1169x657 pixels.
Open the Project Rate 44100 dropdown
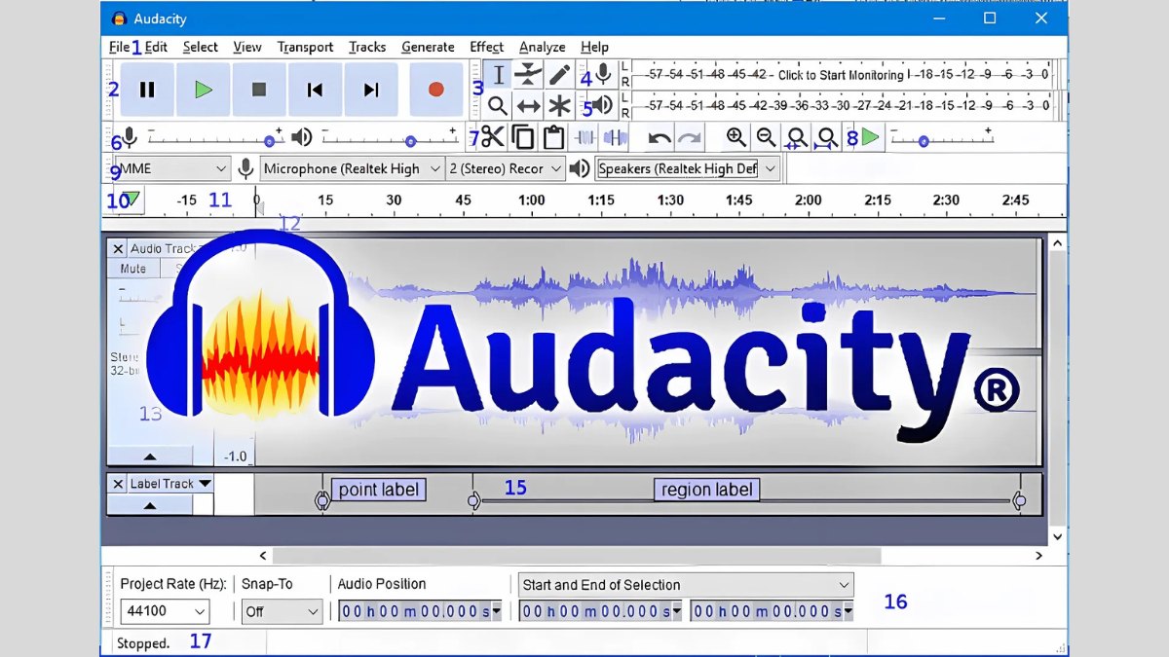(165, 611)
